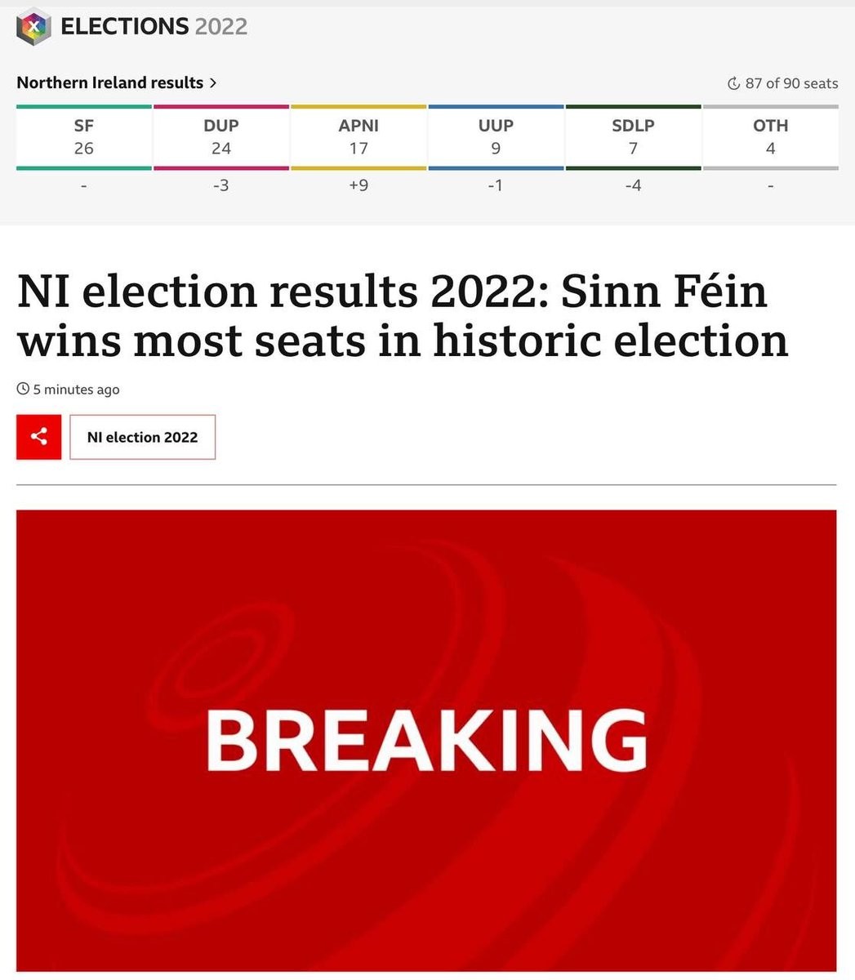Click the ELECTIONS 2022 header title

pyautogui.click(x=154, y=27)
